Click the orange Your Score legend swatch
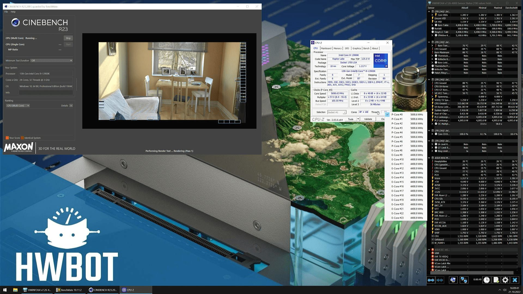This screenshot has width=523, height=294. [x=7, y=138]
